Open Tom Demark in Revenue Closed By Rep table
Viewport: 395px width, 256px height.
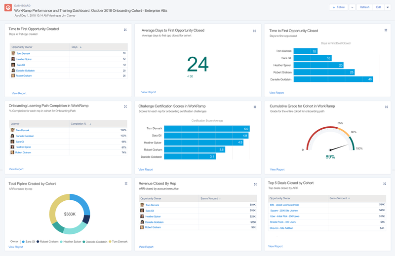pos(152,205)
